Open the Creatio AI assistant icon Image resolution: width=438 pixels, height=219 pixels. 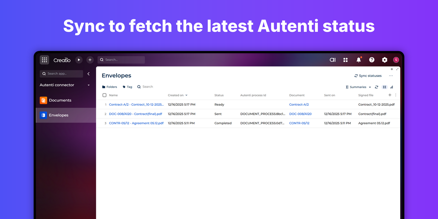[x=333, y=60]
